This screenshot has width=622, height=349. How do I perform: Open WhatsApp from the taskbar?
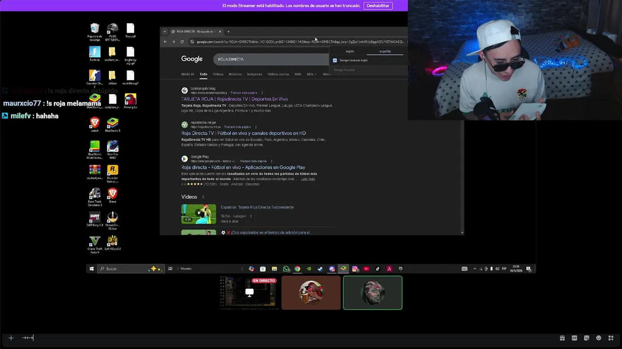point(286,269)
